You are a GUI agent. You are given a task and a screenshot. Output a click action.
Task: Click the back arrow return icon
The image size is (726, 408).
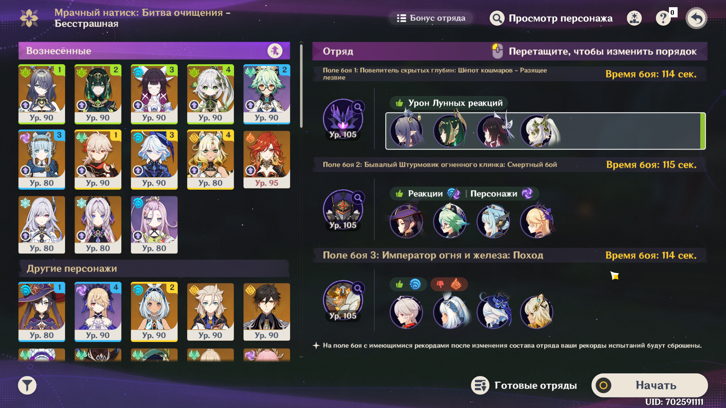pos(696,18)
